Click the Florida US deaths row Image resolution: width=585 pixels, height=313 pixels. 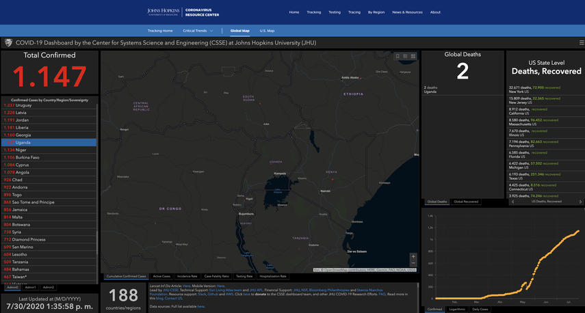pyautogui.click(x=545, y=154)
